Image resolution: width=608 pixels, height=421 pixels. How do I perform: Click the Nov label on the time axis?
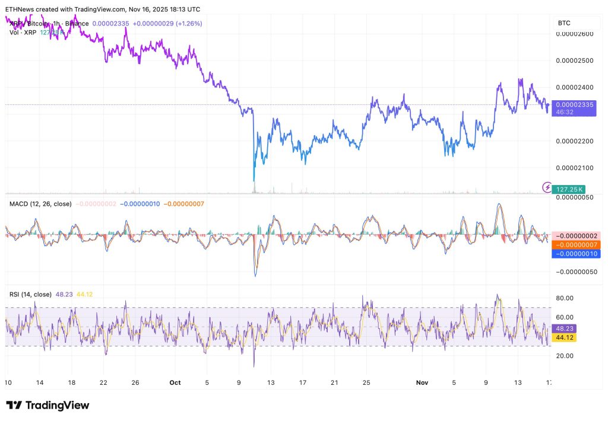(422, 383)
